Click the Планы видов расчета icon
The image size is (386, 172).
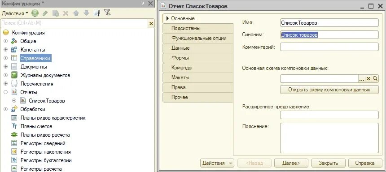click(x=14, y=135)
